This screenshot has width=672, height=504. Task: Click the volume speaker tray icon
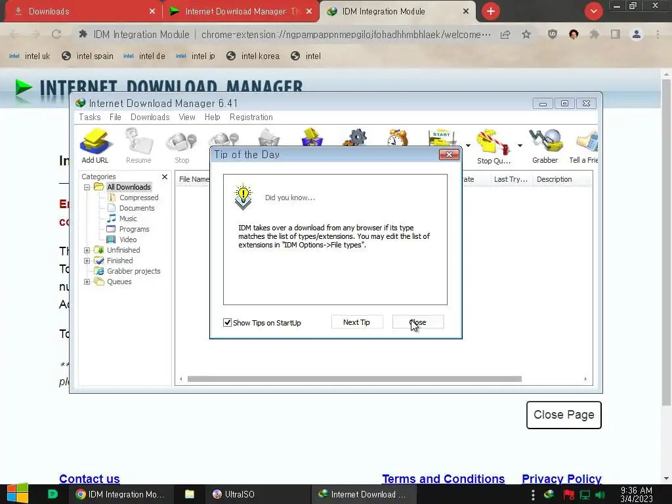600,495
